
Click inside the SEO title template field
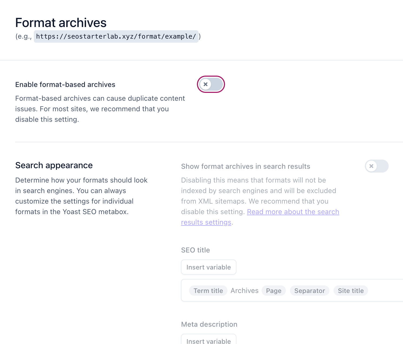point(384,290)
